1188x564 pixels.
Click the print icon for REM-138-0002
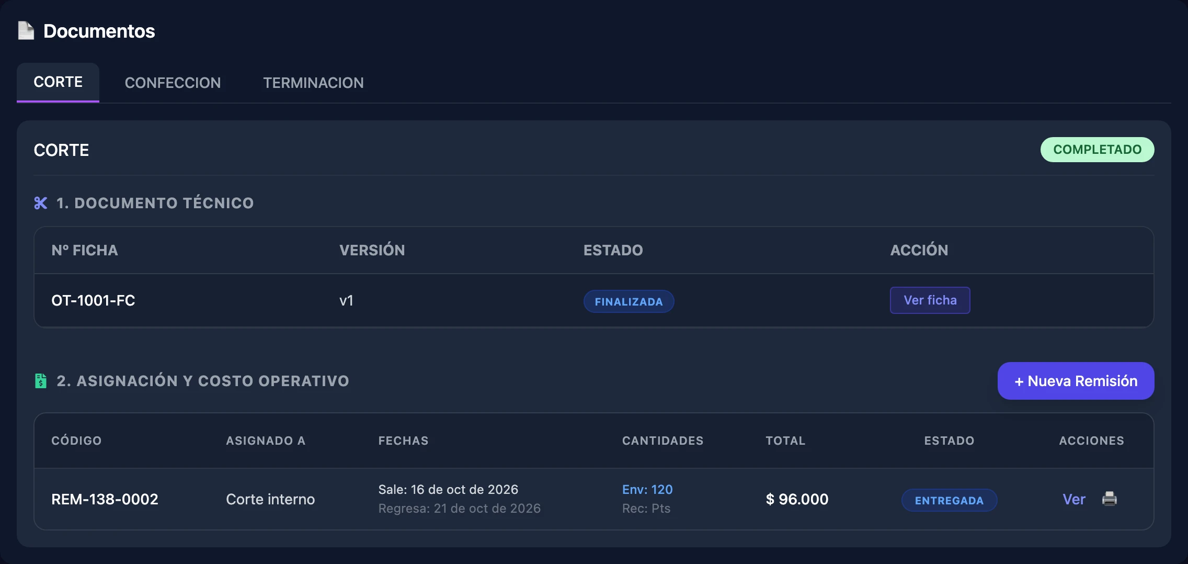coord(1109,499)
